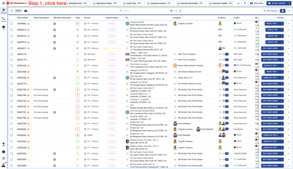Open the help question mark sidebar icon
Viewport: 293px width, 169px height.
pyautogui.click(x=3, y=152)
